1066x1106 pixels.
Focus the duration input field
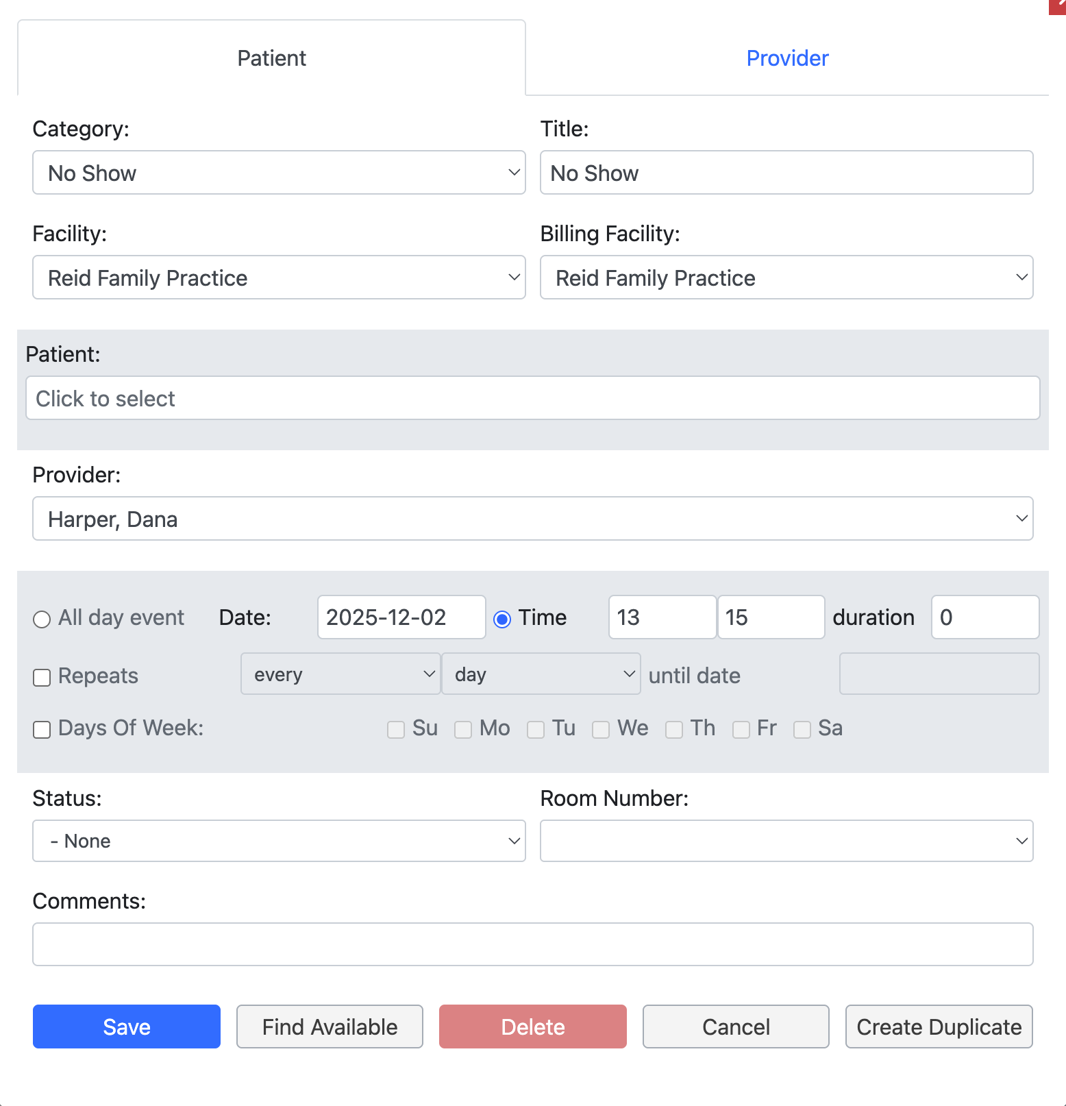click(984, 617)
